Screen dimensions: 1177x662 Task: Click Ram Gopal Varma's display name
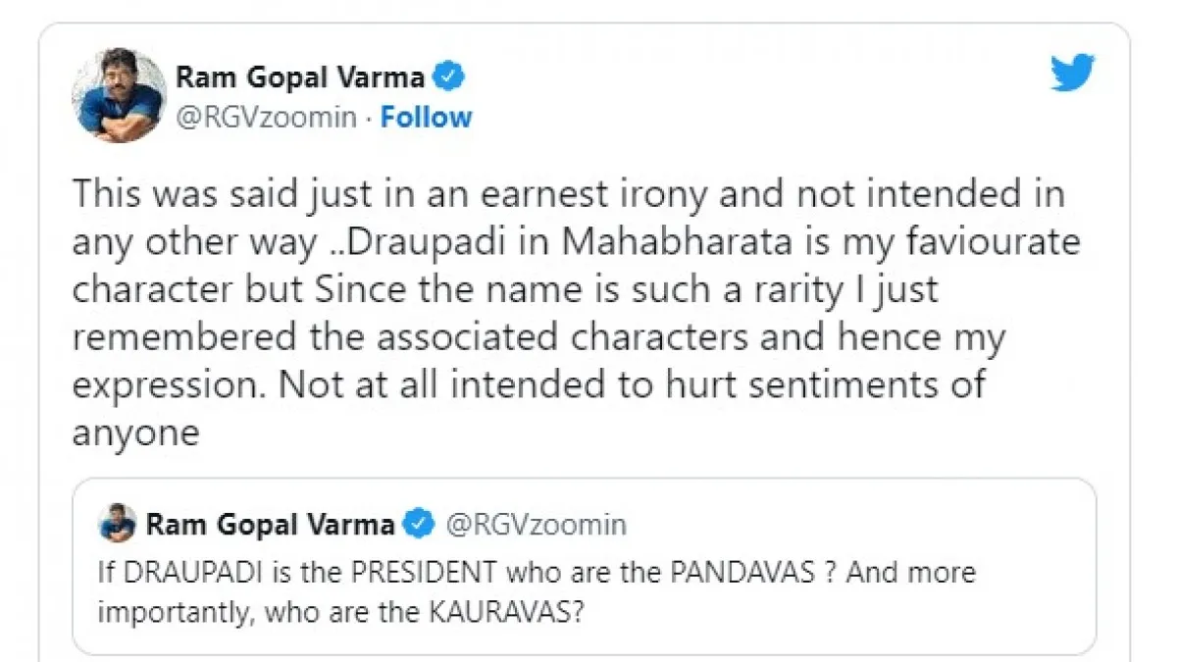click(x=304, y=76)
